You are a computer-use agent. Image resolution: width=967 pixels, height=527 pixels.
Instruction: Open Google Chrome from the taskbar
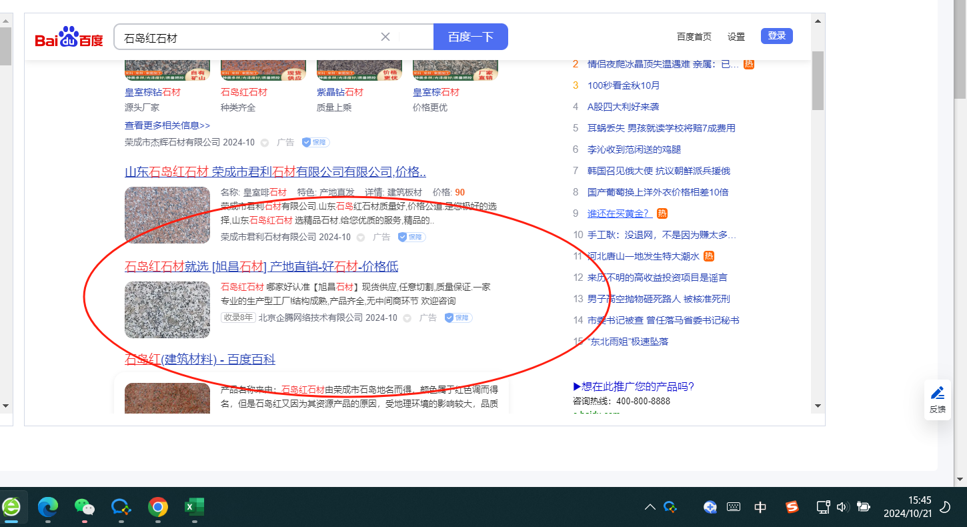157,508
